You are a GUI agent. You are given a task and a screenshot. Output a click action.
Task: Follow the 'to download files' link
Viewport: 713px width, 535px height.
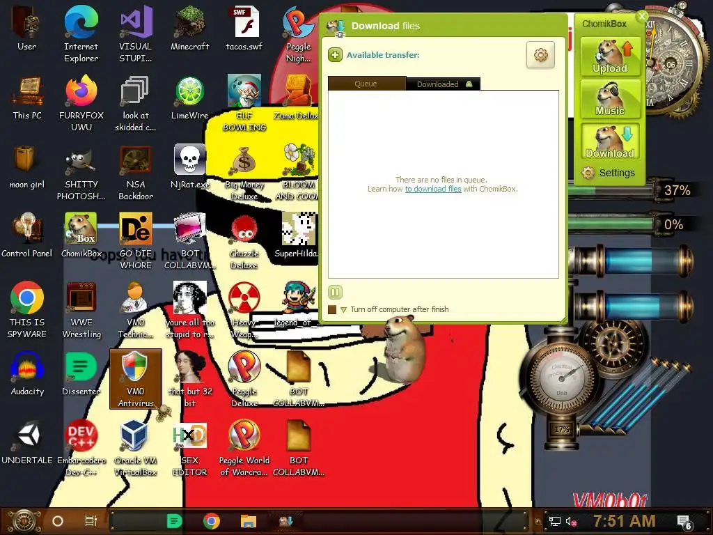pyautogui.click(x=433, y=189)
